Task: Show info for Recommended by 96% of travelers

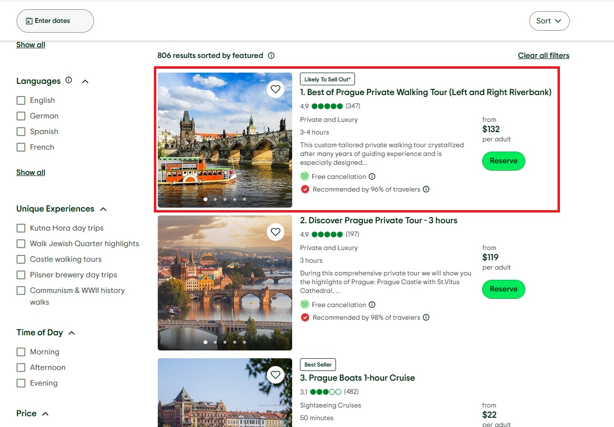Action: tap(426, 189)
